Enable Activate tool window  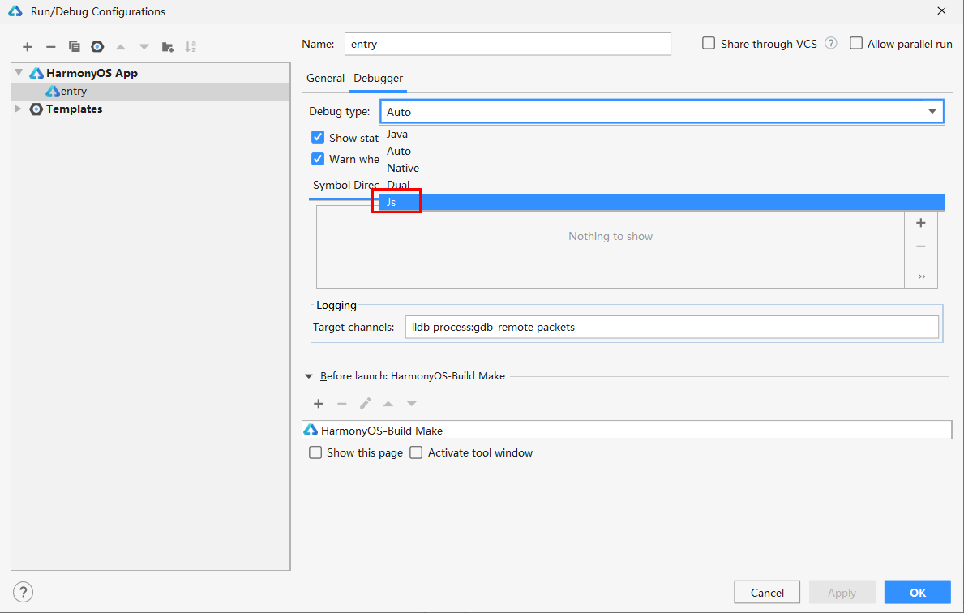tap(416, 452)
